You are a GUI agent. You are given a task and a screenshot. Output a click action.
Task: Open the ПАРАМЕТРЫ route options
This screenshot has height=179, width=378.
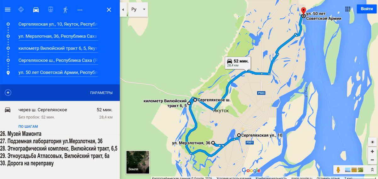101,93
